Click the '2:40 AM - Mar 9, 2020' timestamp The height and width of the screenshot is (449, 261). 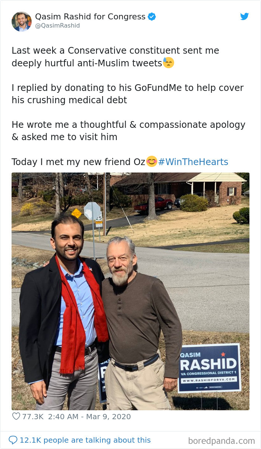click(89, 417)
